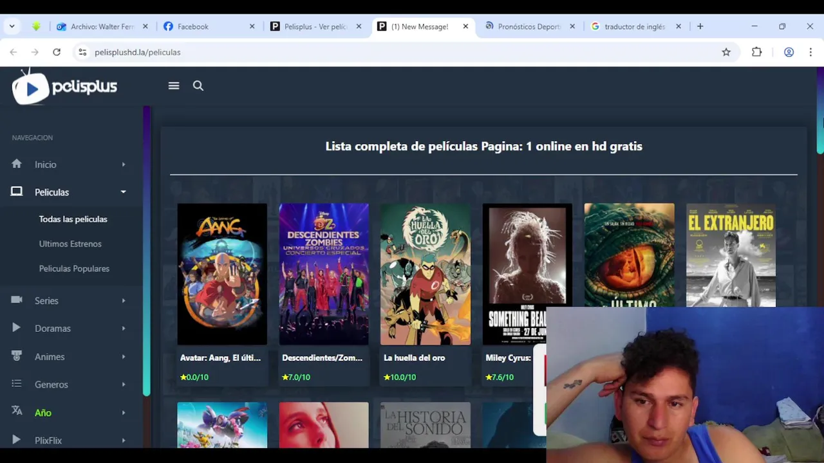Viewport: 824px width, 463px height.
Task: Click the sidebar green scrollbar
Action: (147, 251)
